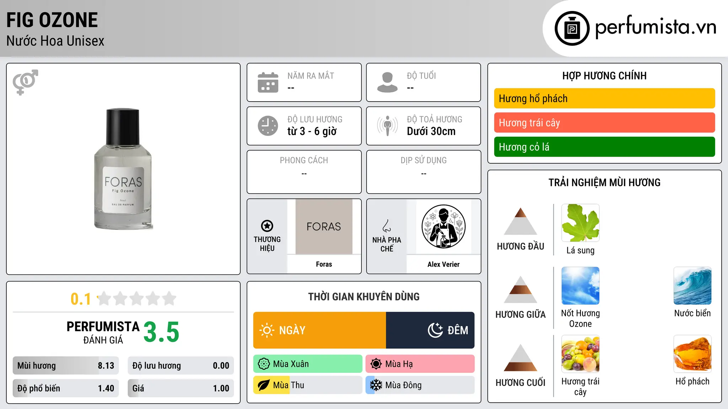Click the Phong Cách style card

[304, 172]
